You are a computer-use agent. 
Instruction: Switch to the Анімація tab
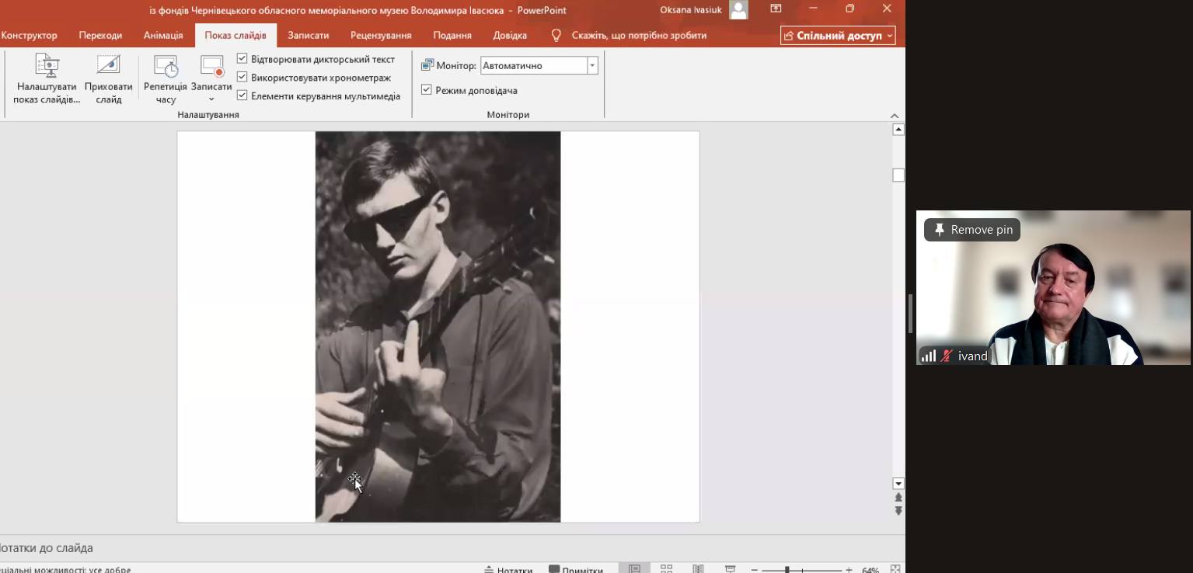tap(163, 35)
